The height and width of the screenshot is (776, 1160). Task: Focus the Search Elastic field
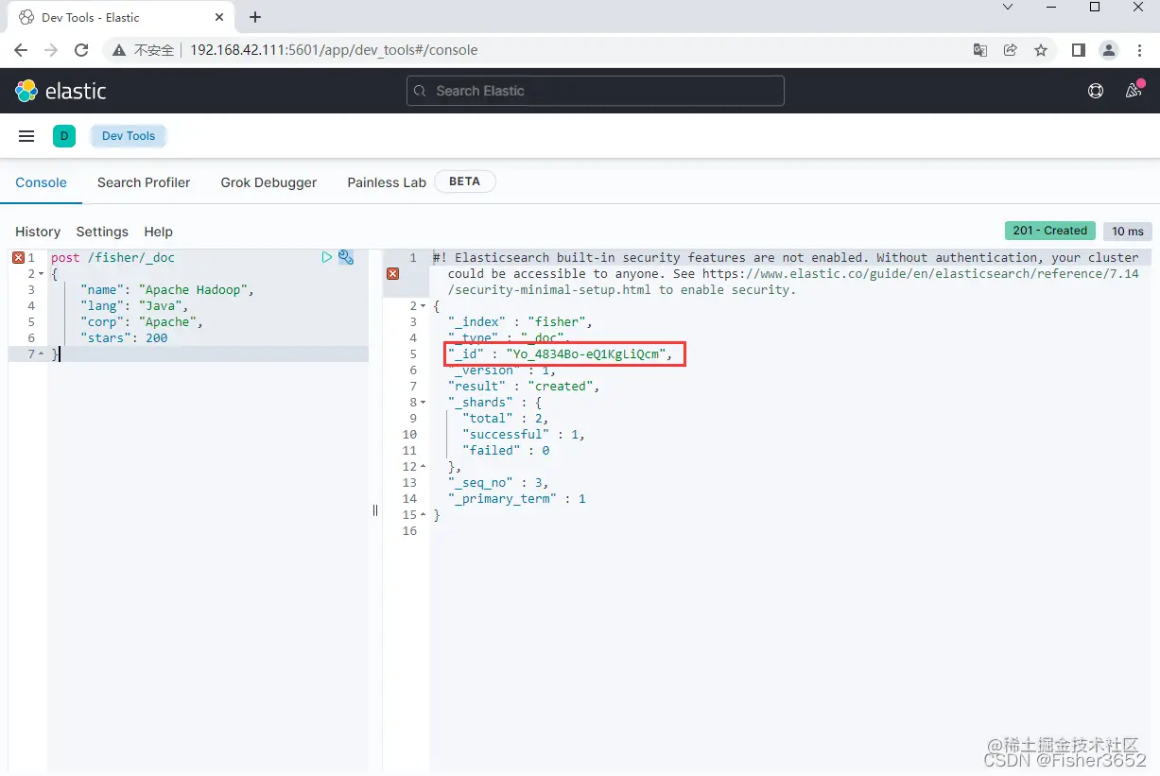click(596, 91)
